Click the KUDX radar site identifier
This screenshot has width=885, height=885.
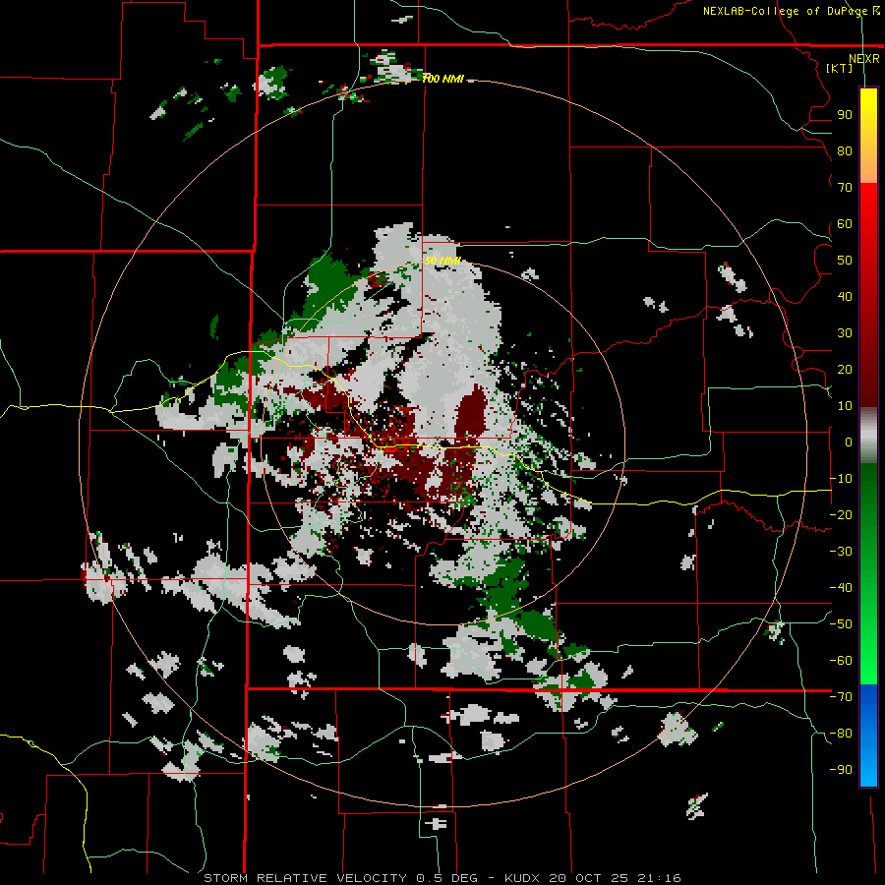pyautogui.click(x=523, y=878)
